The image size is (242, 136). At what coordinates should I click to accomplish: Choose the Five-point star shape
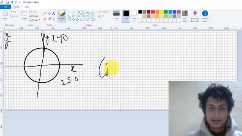tap(77, 20)
